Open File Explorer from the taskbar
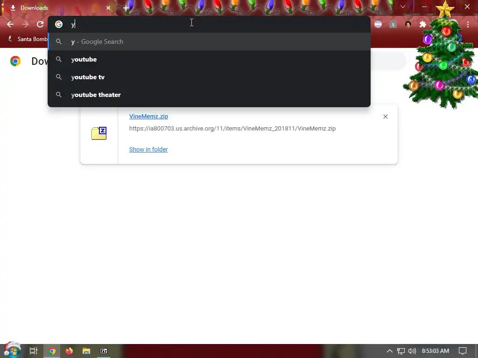The height and width of the screenshot is (358, 478). tap(86, 351)
